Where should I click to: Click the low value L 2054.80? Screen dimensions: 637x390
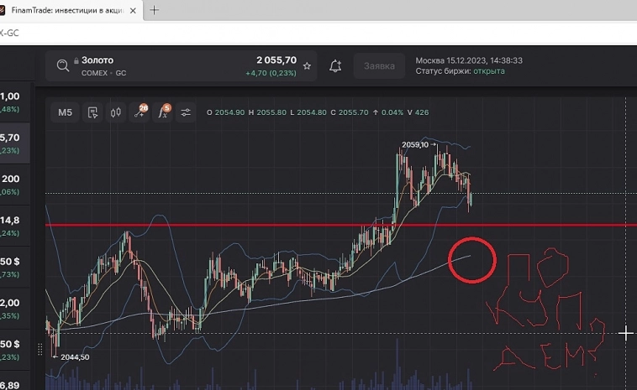coord(308,112)
